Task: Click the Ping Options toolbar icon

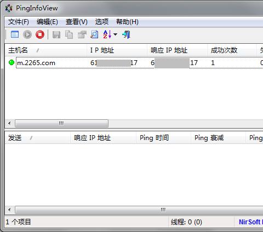Action: click(x=15, y=34)
